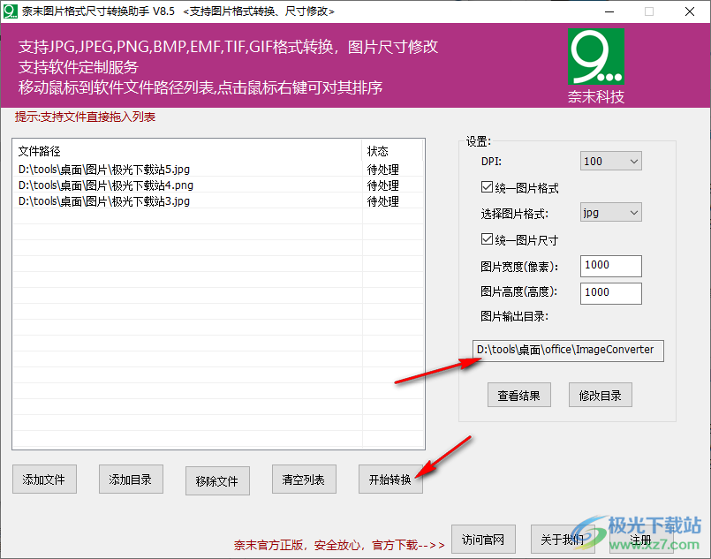Click the 关于我们 button
The width and height of the screenshot is (711, 559).
(x=563, y=540)
